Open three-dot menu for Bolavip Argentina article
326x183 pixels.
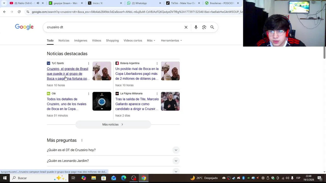[x=157, y=63]
